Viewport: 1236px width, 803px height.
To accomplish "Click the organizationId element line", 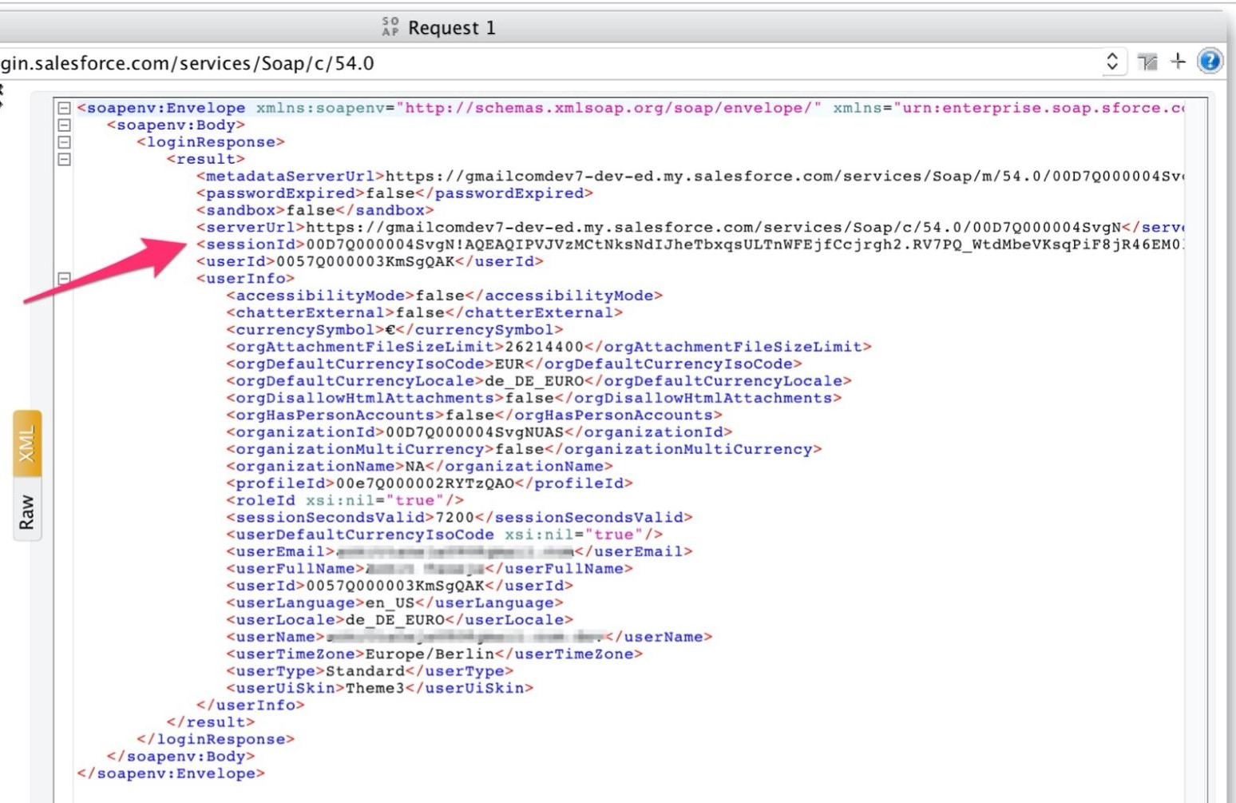I will (479, 432).
